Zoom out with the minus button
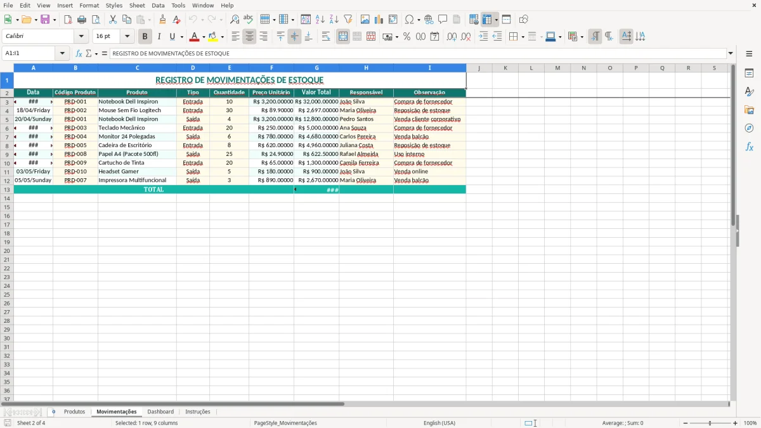761x428 pixels. click(686, 423)
